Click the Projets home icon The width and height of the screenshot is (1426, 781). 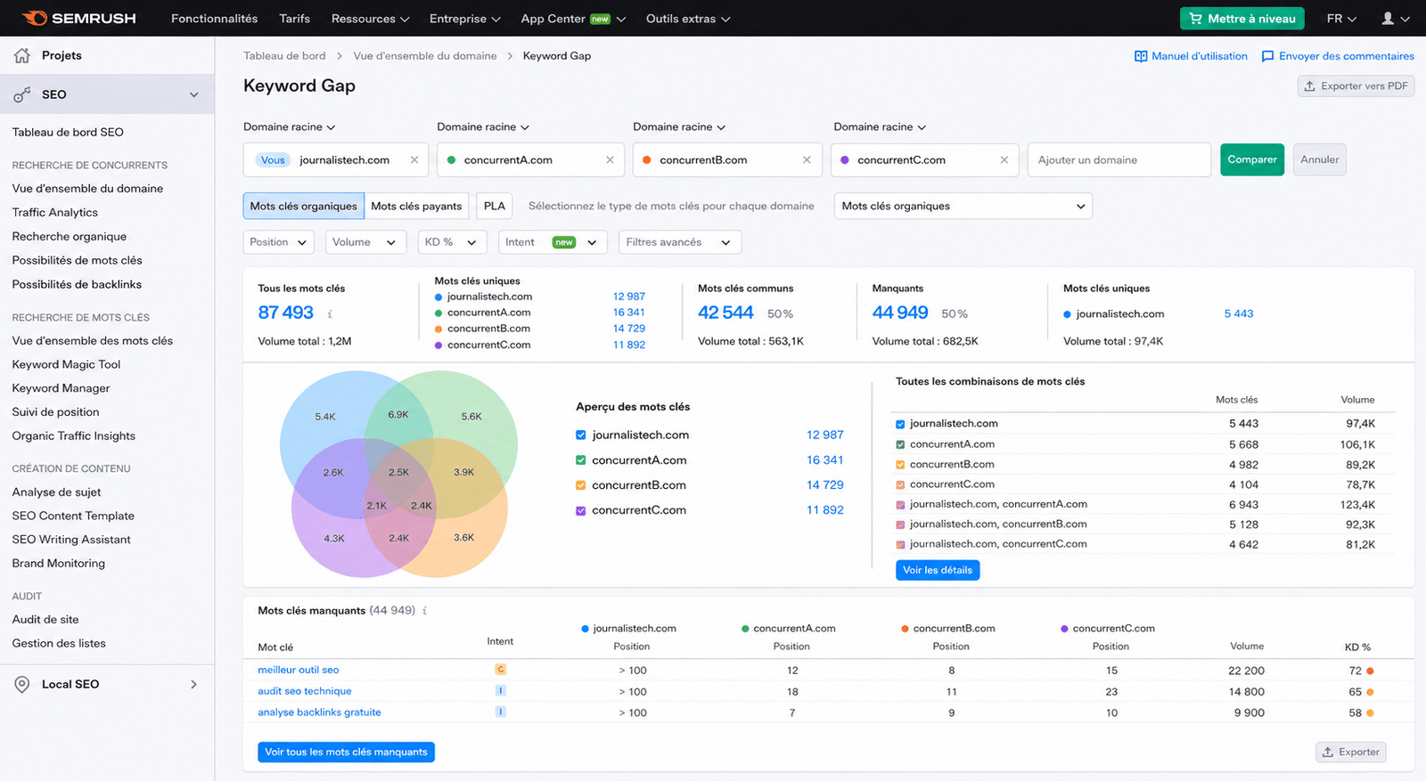(22, 55)
